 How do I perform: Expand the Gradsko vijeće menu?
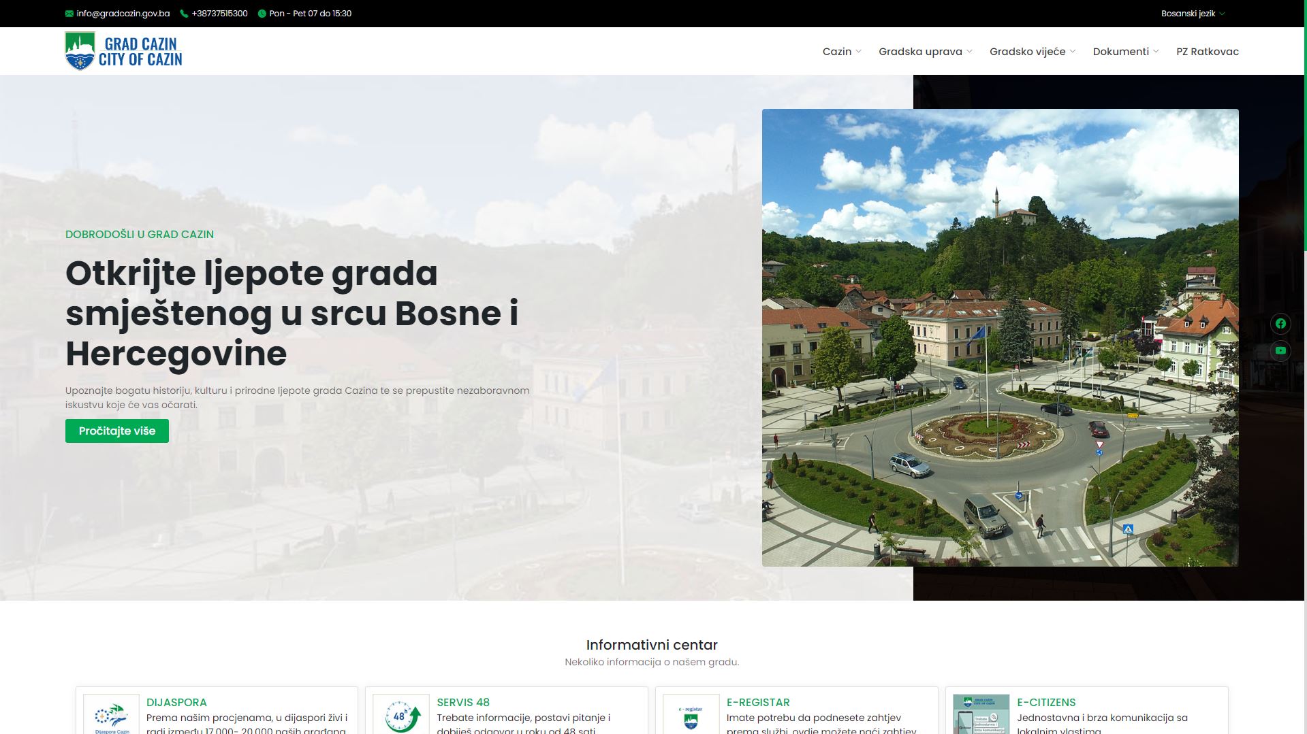1033,52
